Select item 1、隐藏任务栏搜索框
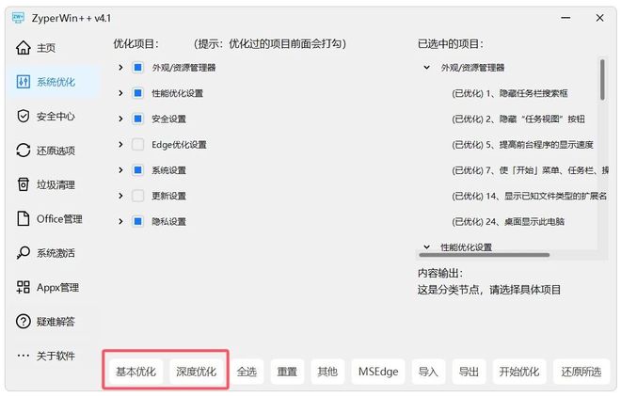This screenshot has height=397, width=621. click(x=510, y=93)
